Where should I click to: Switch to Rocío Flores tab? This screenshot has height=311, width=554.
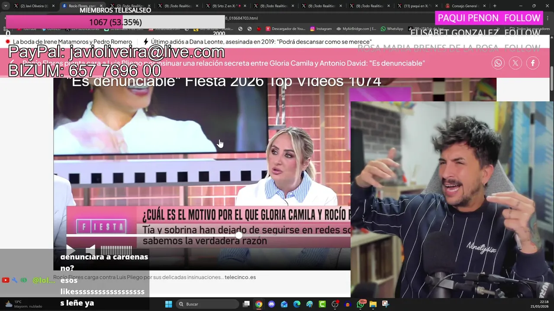(x=81, y=6)
